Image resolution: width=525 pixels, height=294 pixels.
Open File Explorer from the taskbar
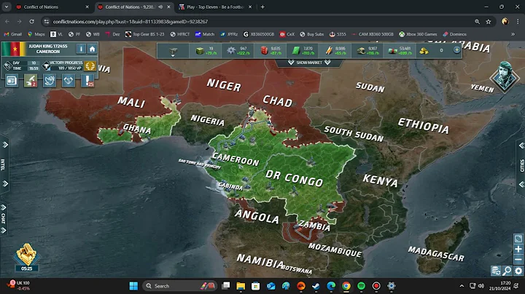241,286
